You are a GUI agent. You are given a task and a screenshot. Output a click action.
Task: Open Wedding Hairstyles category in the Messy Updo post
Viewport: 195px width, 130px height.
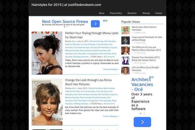click(x=81, y=57)
